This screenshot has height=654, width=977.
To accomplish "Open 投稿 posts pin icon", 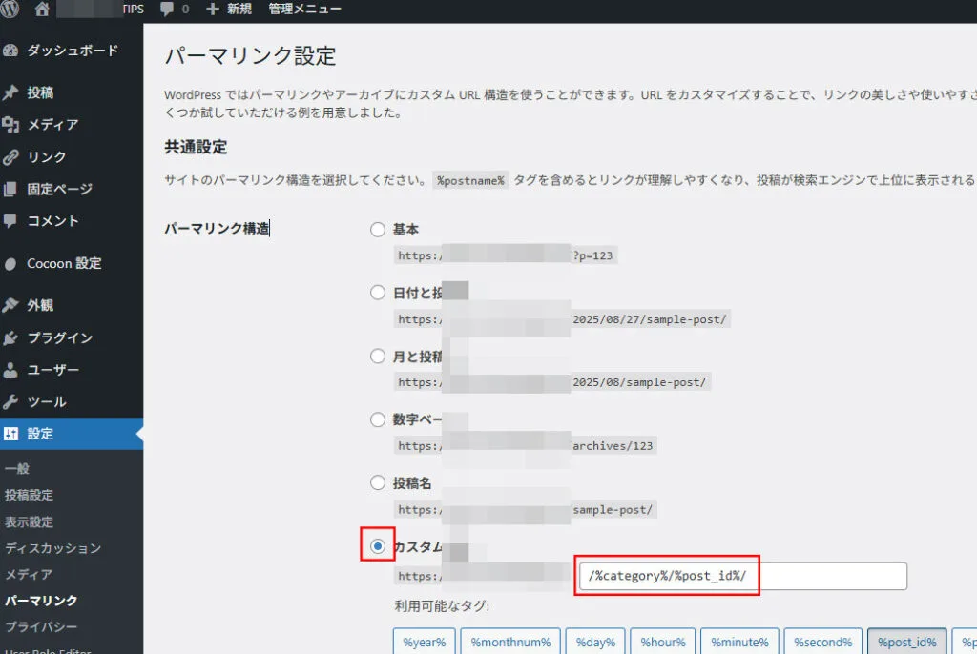I will click(x=11, y=92).
